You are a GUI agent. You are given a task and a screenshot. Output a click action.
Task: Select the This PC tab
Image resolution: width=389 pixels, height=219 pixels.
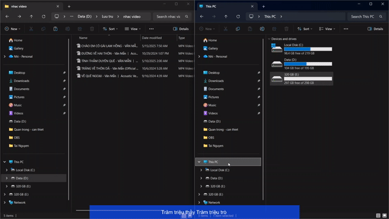tap(226, 7)
